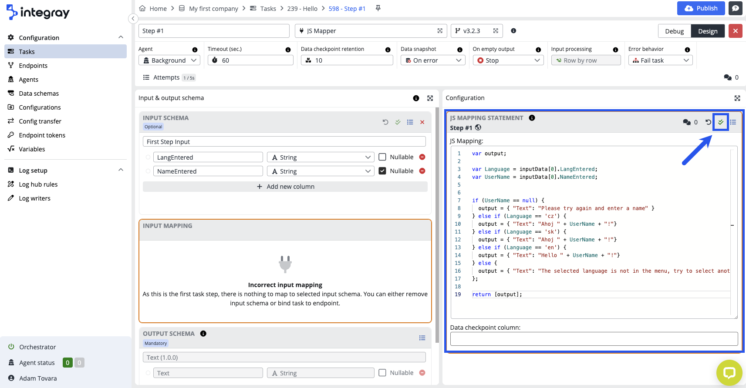Remove the Input Schema with the red X icon
Screen dimensions: 746x388
click(x=422, y=122)
